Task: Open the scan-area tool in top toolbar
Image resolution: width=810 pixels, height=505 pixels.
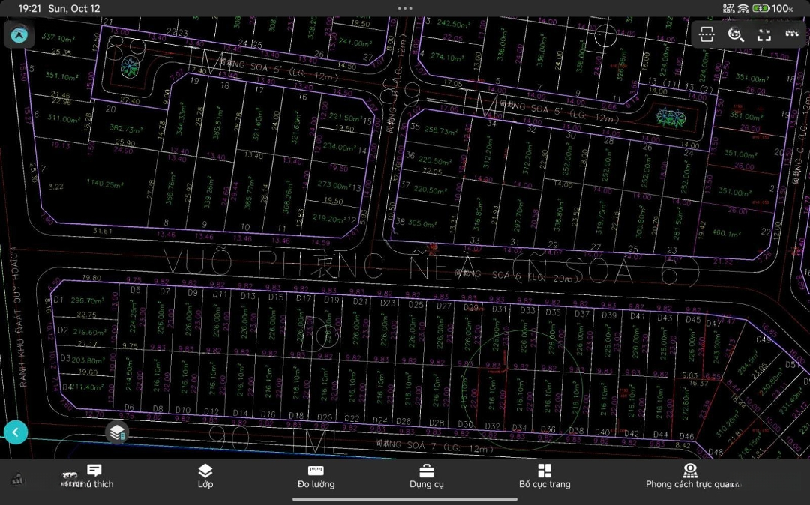Action: click(706, 34)
